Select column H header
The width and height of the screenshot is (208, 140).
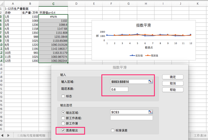click(146, 4)
